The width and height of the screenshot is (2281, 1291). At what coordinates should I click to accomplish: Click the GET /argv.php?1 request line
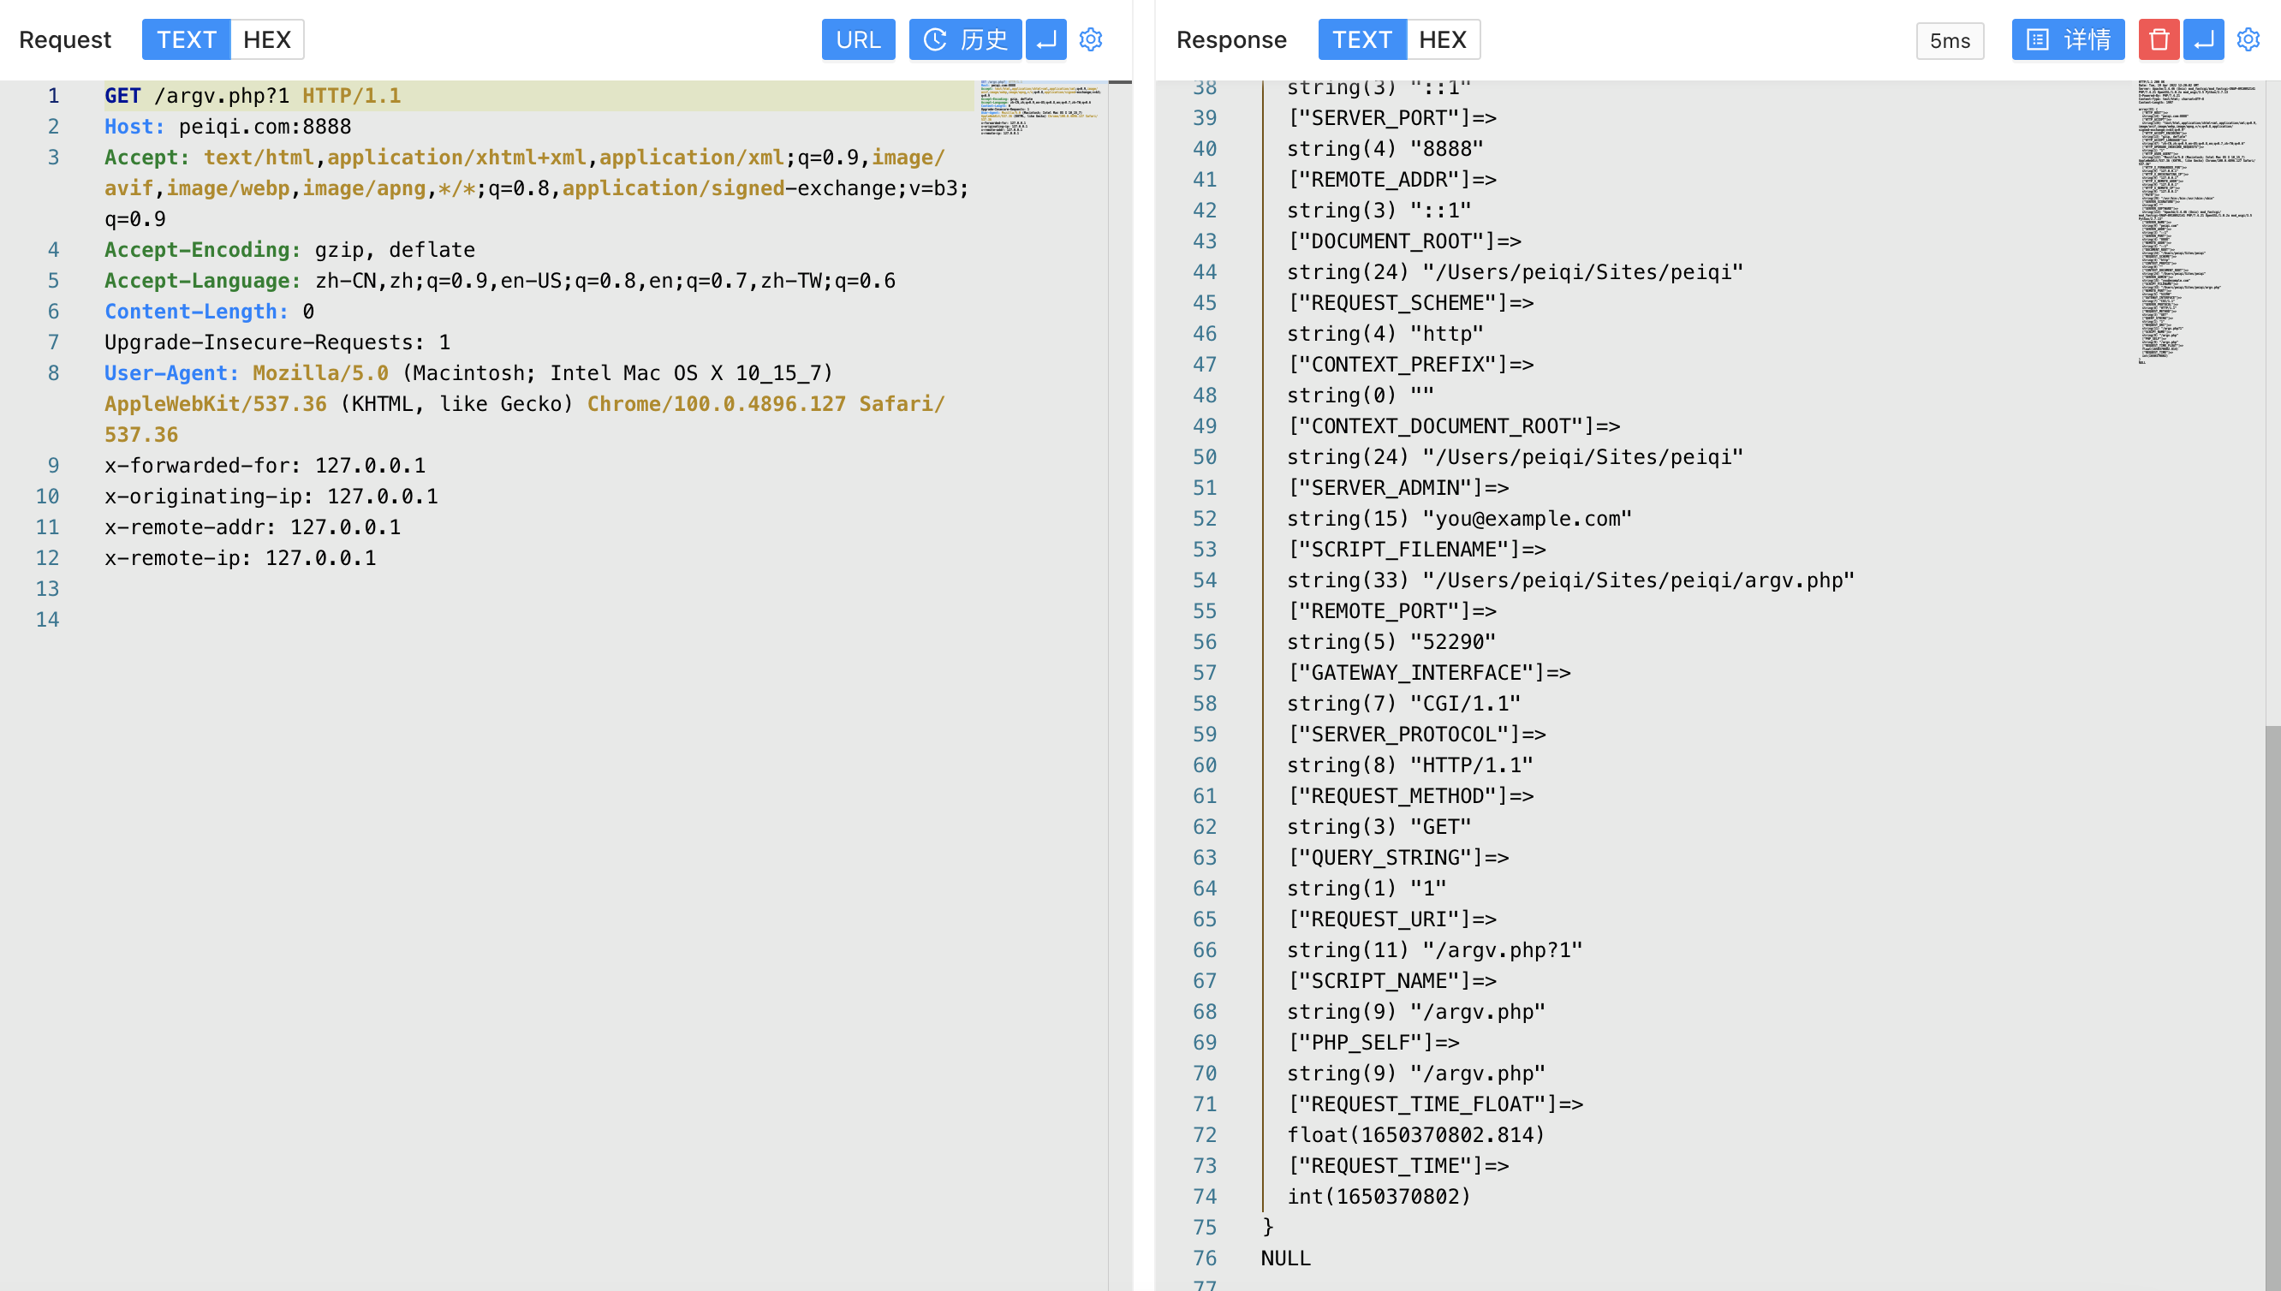[x=253, y=96]
